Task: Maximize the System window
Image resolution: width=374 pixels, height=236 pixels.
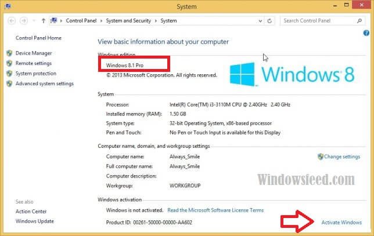Action: pos(347,5)
